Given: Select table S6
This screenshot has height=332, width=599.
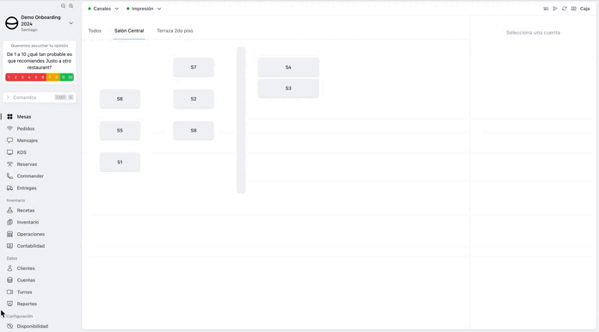Looking at the screenshot, I should (x=120, y=99).
